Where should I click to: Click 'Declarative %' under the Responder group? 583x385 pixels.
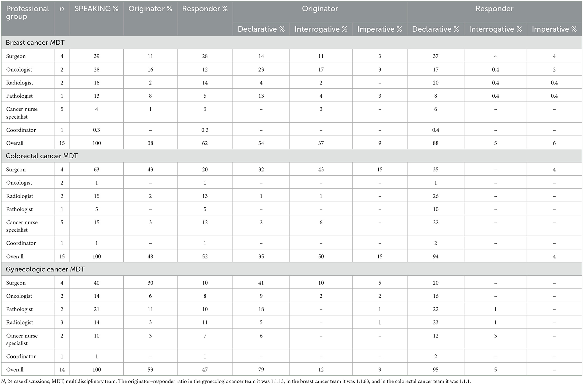pyautogui.click(x=435, y=29)
